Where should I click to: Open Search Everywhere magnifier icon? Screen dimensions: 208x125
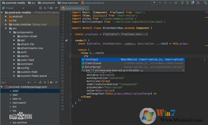205,3
